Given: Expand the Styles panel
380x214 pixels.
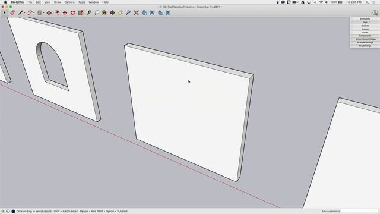Looking at the screenshot, I should (x=365, y=32).
